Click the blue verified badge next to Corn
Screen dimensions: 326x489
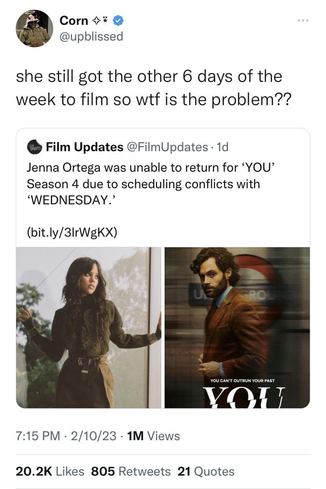click(x=118, y=20)
